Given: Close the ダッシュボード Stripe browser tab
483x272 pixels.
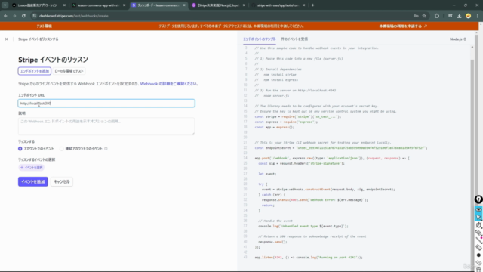Looking at the screenshot, I should tap(184, 5).
